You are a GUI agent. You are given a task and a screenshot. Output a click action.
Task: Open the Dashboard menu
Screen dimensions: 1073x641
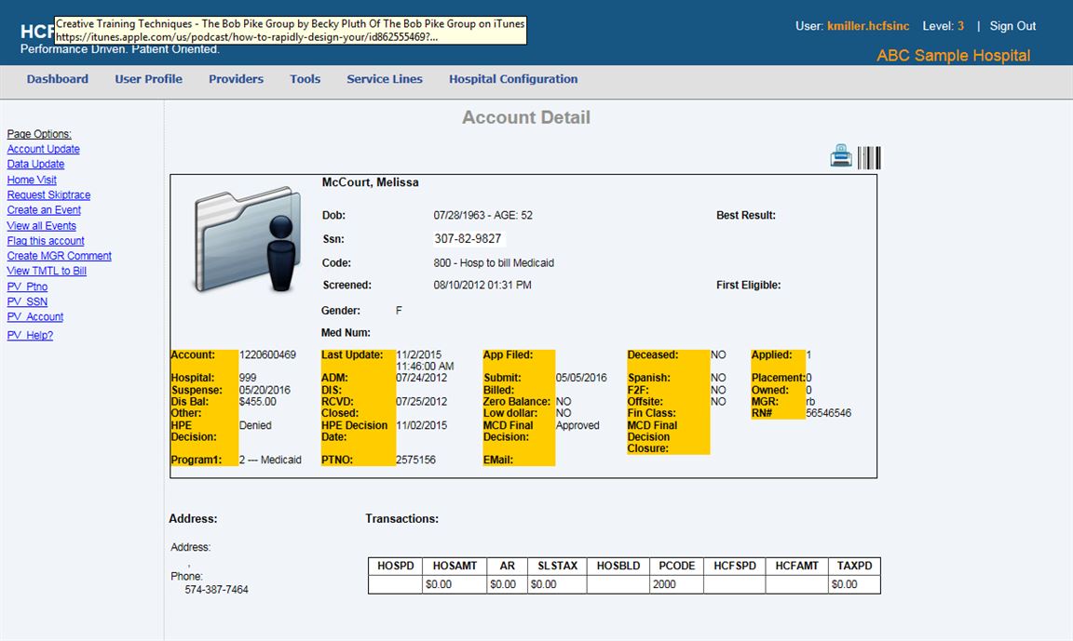[58, 79]
